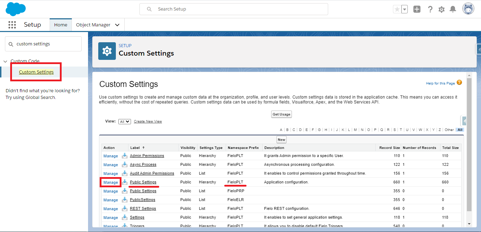The height and width of the screenshot is (232, 481).
Task: Click Manage for Admin Permissions
Action: 111,156
